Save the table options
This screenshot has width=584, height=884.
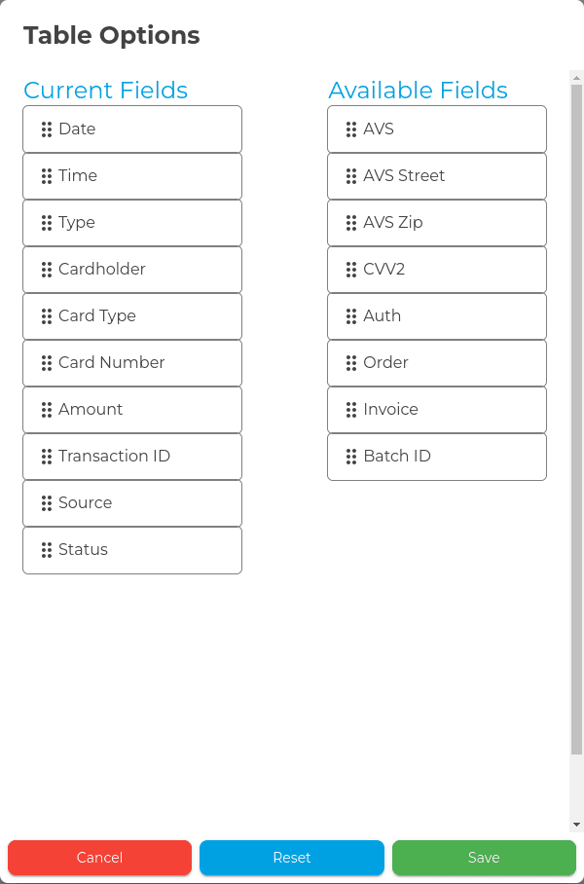(484, 858)
